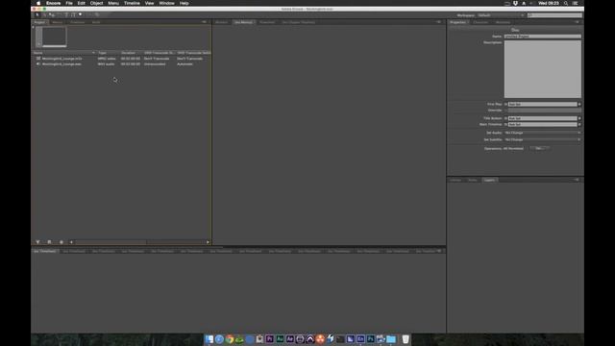Image resolution: width=615 pixels, height=346 pixels.
Task: Open the Notification Center icon
Action: point(576,3)
